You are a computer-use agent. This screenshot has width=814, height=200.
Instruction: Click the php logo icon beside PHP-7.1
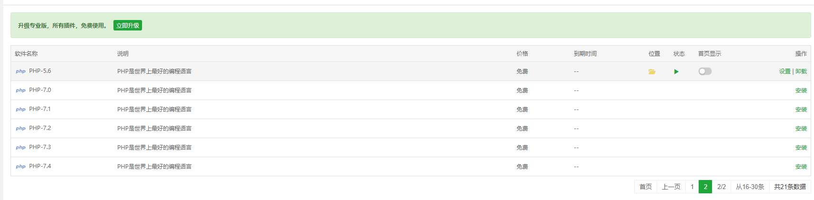click(x=20, y=110)
